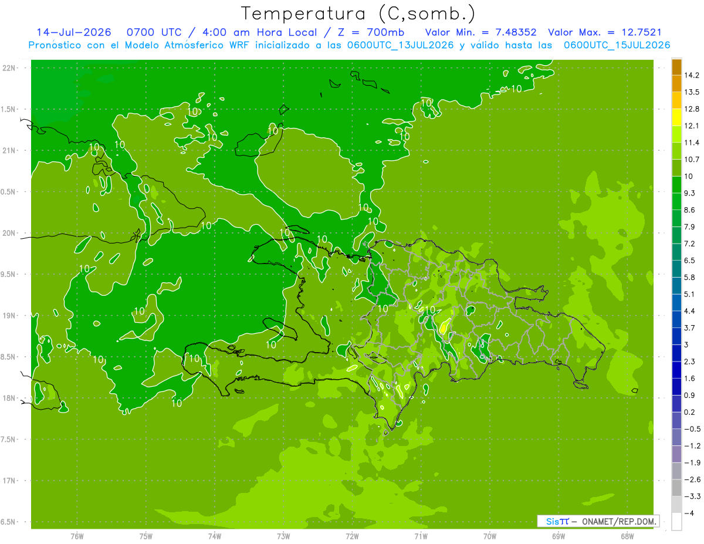This screenshot has width=704, height=544.
Task: Click the '19N' latitude axis label
Action: 9,315
